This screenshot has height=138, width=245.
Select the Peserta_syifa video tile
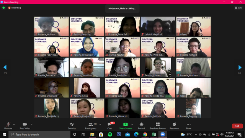pyautogui.click(x=122, y=88)
